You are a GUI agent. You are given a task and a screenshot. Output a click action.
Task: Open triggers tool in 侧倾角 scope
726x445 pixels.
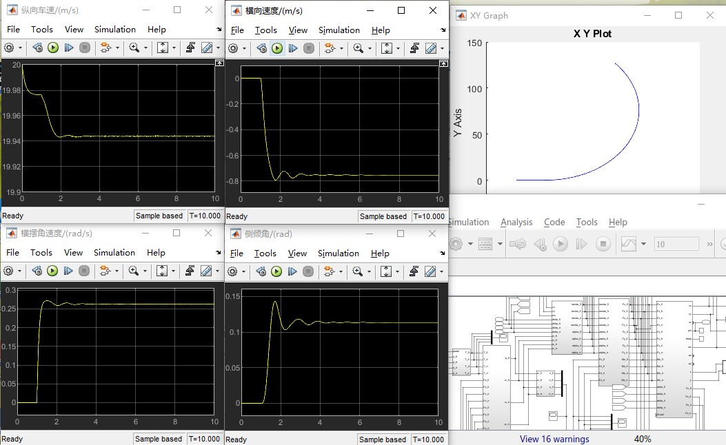tap(414, 271)
